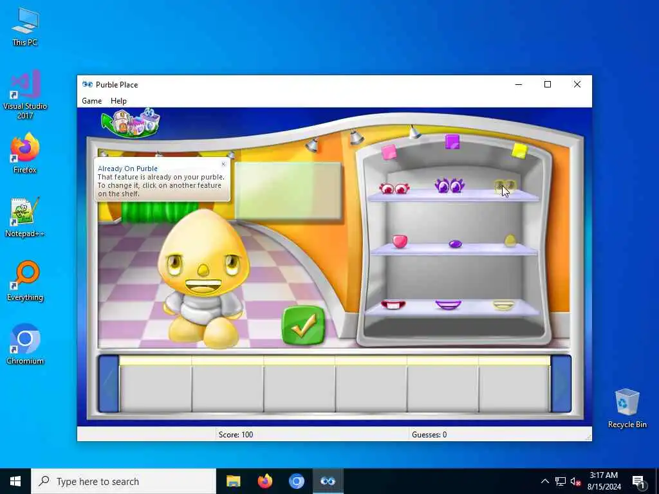
Task: Open the Game menu
Action: [x=91, y=101]
